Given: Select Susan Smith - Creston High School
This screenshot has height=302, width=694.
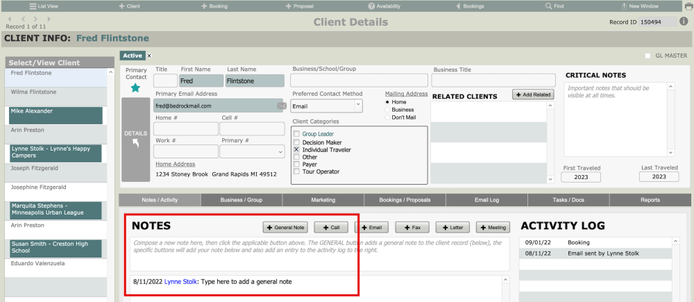Looking at the screenshot, I should coord(56,249).
